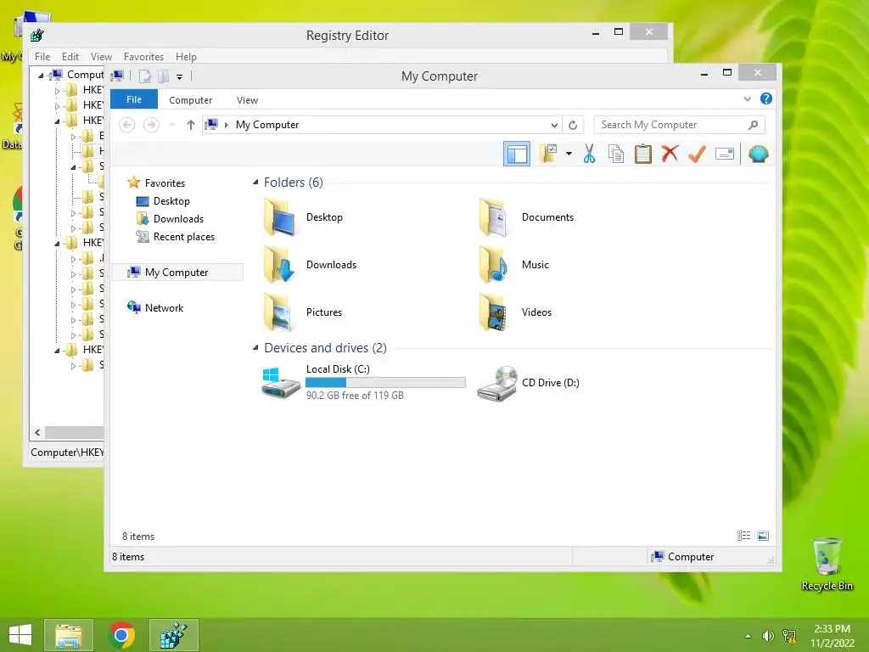The image size is (869, 652).
Task: Open the address bar history dropdown
Action: click(x=553, y=125)
